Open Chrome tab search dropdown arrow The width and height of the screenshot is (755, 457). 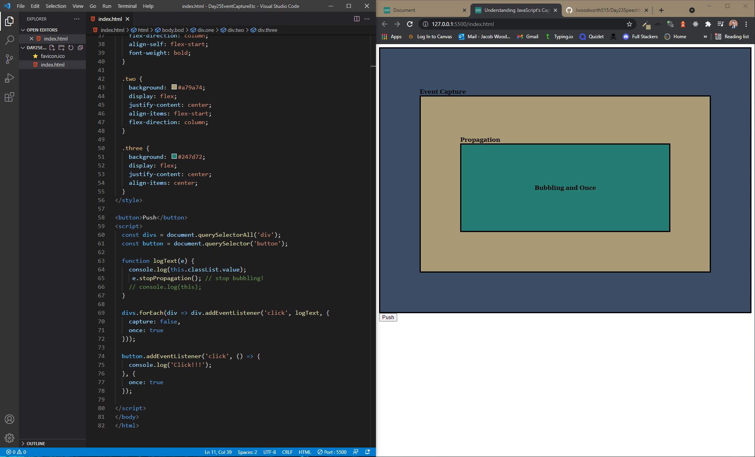pyautogui.click(x=692, y=10)
